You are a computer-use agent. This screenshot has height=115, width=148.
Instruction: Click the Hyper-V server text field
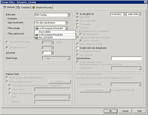[x=53, y=90]
